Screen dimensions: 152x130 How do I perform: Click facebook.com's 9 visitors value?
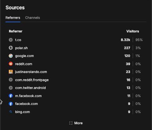[129, 104]
